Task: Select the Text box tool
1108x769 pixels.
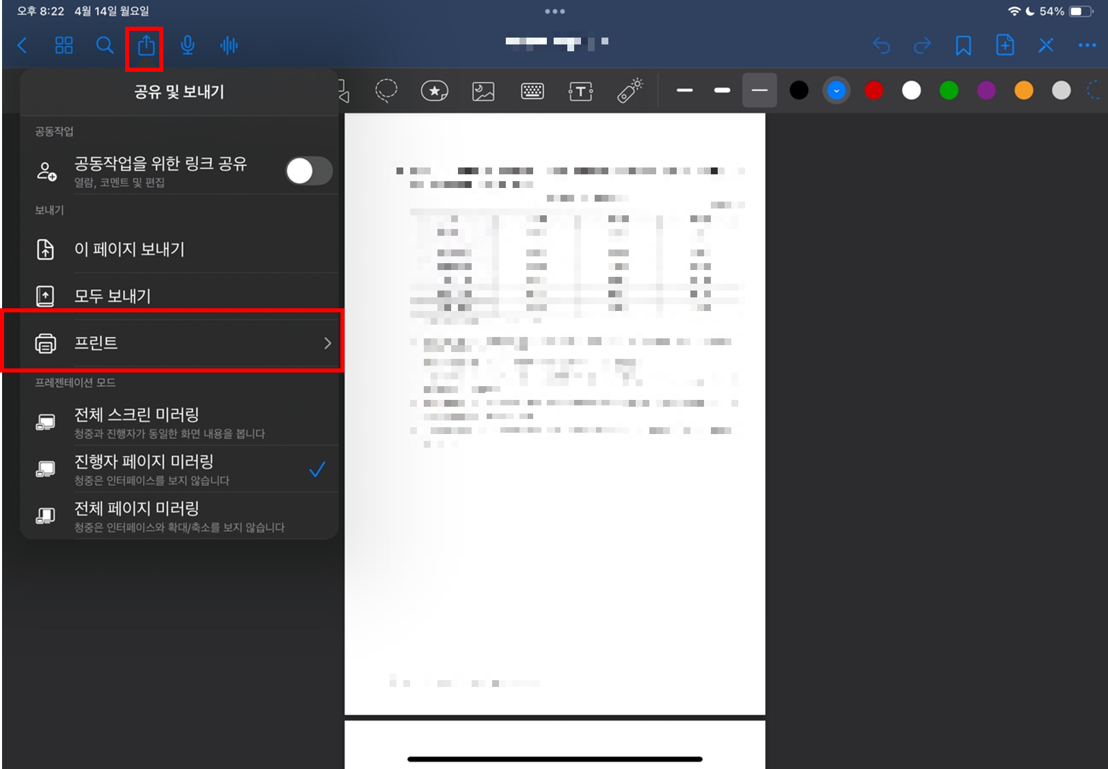Action: click(x=580, y=90)
